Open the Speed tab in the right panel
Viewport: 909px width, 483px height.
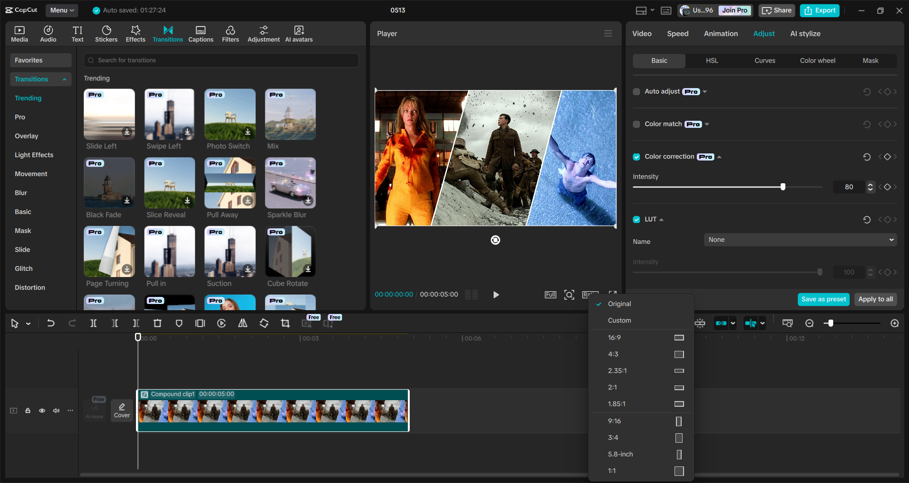click(x=677, y=33)
